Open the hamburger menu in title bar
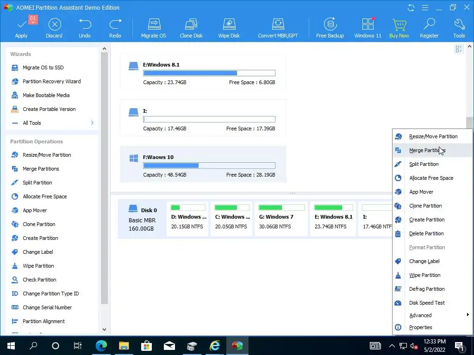474x355 pixels. point(425,7)
